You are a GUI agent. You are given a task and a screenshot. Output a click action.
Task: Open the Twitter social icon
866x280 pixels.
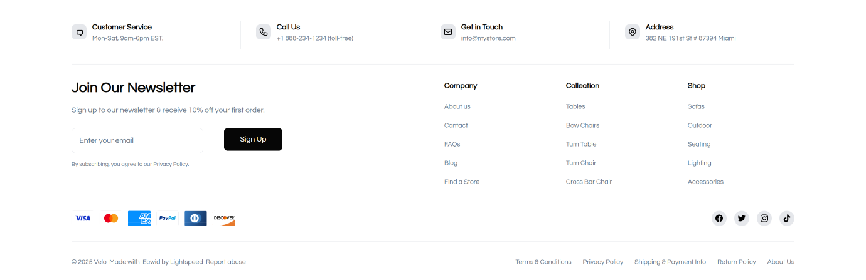(x=742, y=219)
